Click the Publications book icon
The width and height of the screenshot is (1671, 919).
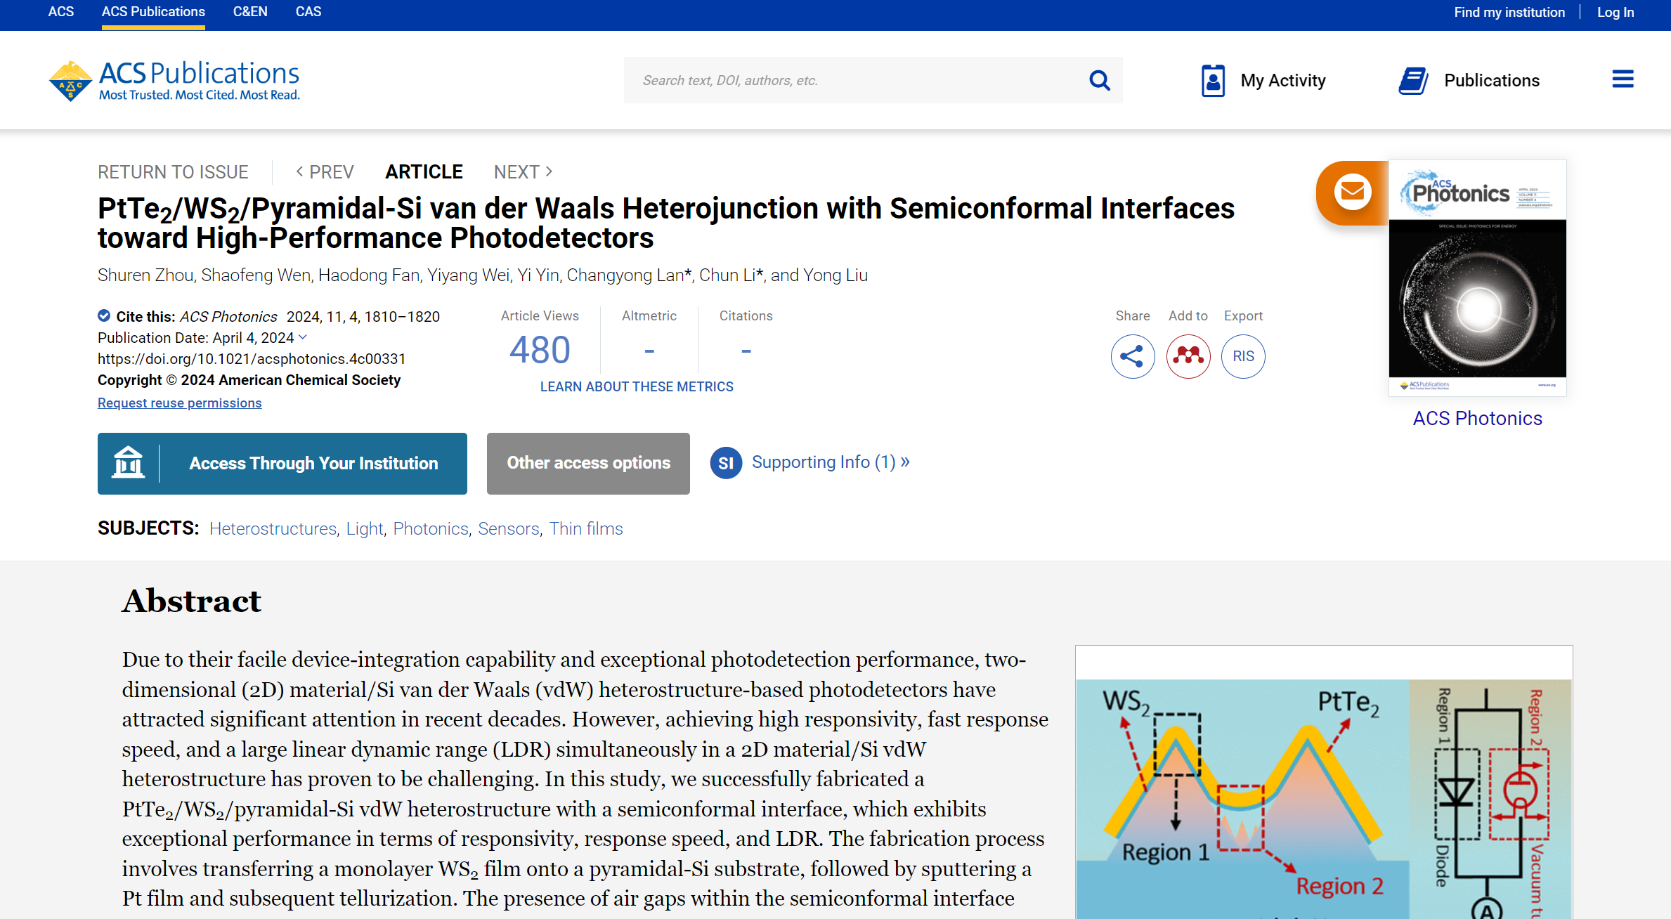pyautogui.click(x=1413, y=81)
